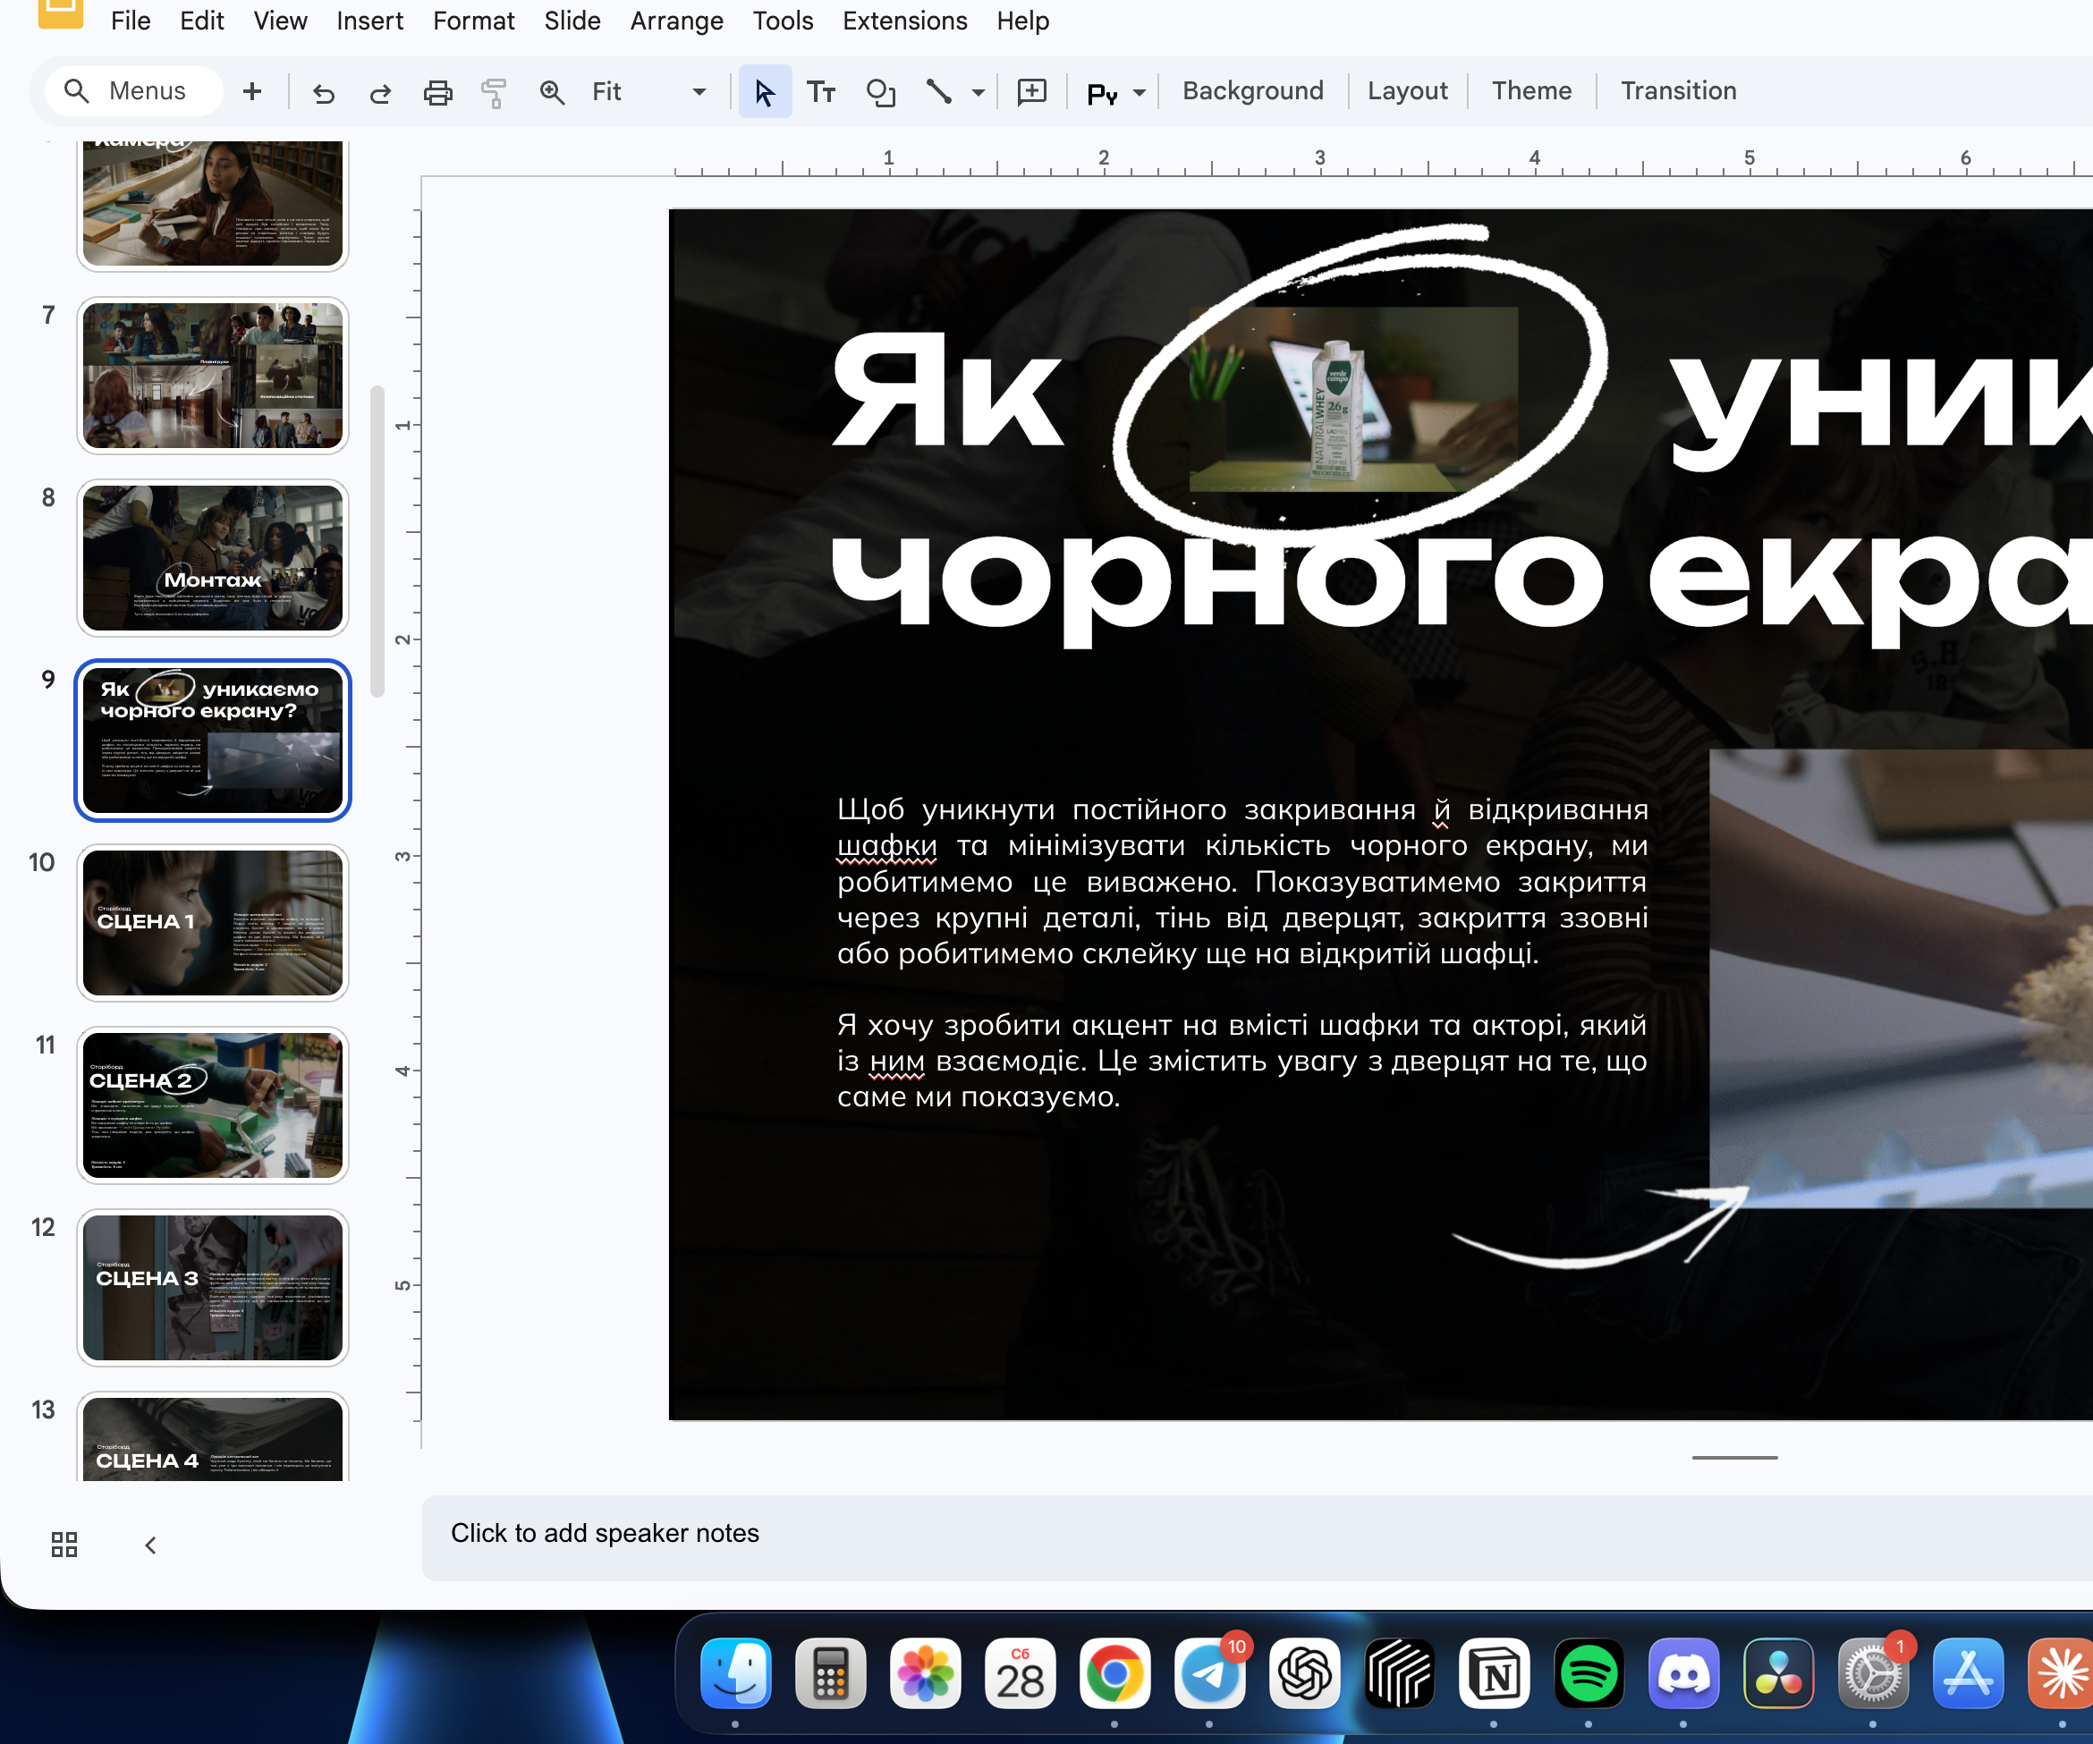Select the Text box tool
Image resolution: width=2093 pixels, height=1744 pixels.
(x=820, y=93)
